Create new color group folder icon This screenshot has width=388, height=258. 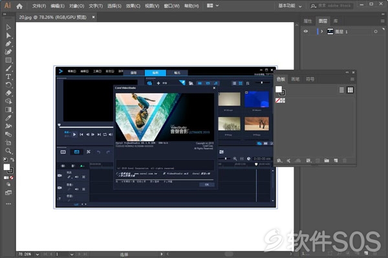coord(327,160)
